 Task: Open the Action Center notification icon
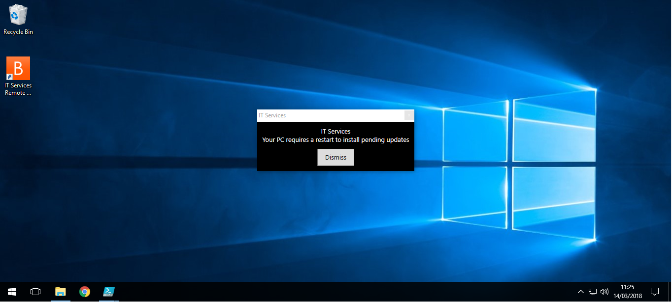coord(655,291)
